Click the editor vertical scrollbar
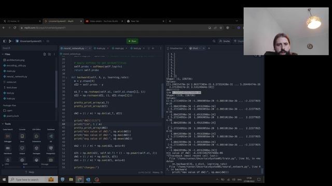The width and height of the screenshot is (332, 186). [x=162, y=100]
